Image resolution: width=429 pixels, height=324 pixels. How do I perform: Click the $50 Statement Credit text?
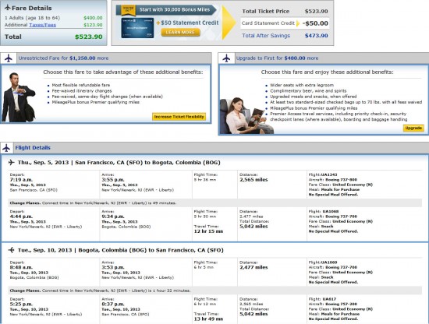click(190, 23)
